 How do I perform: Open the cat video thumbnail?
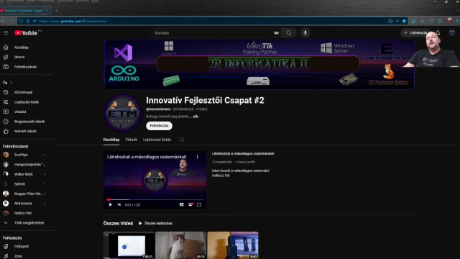(x=180, y=245)
